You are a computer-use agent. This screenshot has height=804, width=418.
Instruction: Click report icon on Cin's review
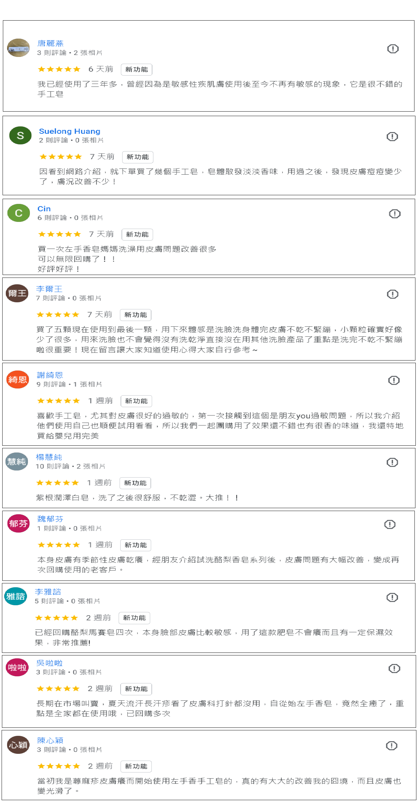pos(395,214)
